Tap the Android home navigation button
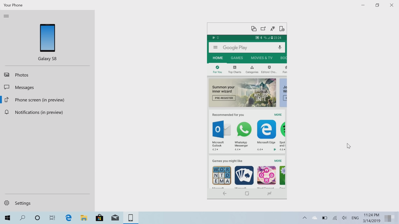This screenshot has width=399, height=224. tap(247, 193)
